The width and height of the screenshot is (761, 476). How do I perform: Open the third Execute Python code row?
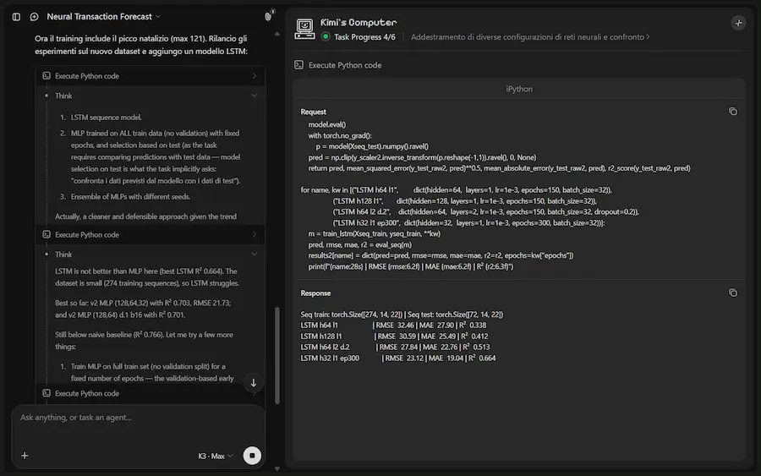[151, 393]
